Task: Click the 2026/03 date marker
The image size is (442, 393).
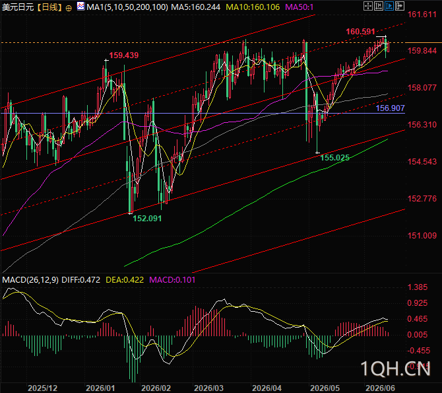Action: coord(208,388)
